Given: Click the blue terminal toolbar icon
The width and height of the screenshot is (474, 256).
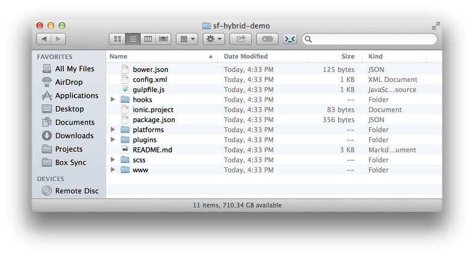Looking at the screenshot, I should click(x=290, y=39).
